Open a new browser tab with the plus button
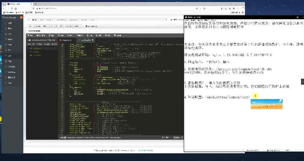The image size is (304, 161). [36, 3]
